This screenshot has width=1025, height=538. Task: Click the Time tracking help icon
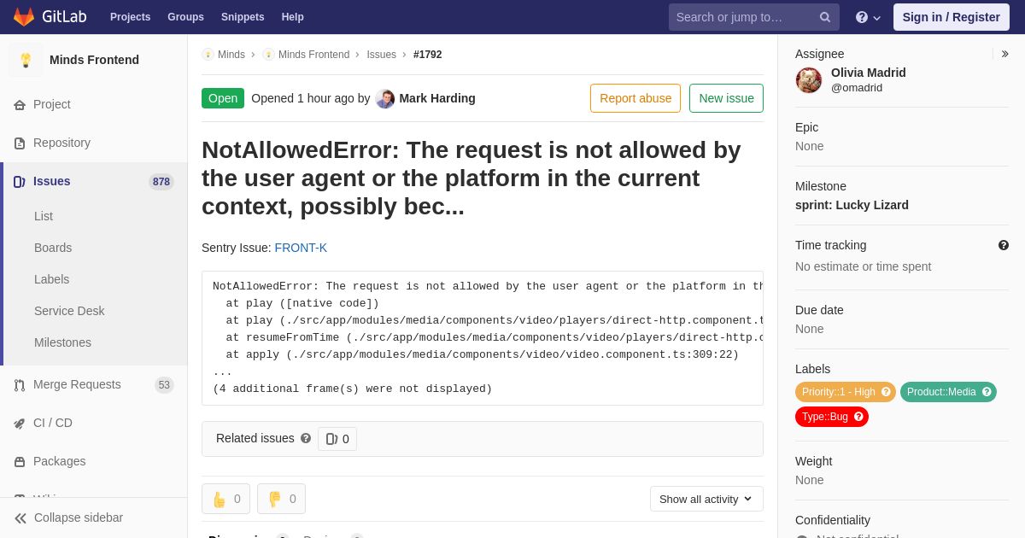point(1004,245)
